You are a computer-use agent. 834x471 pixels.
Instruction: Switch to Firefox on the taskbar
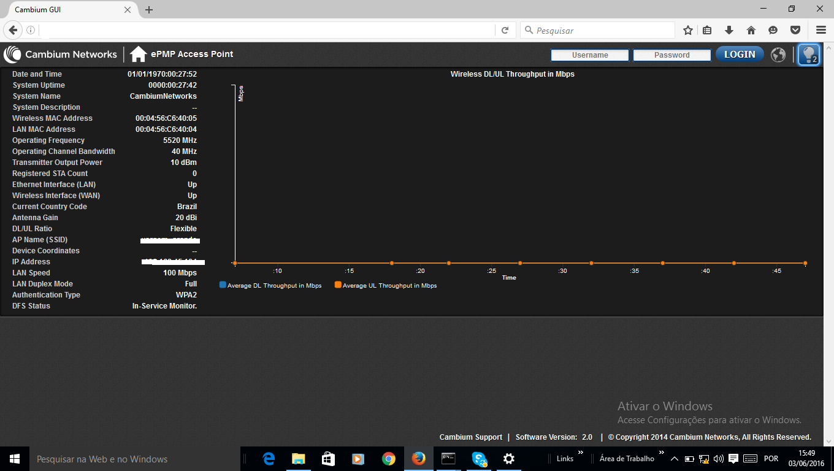(x=419, y=459)
